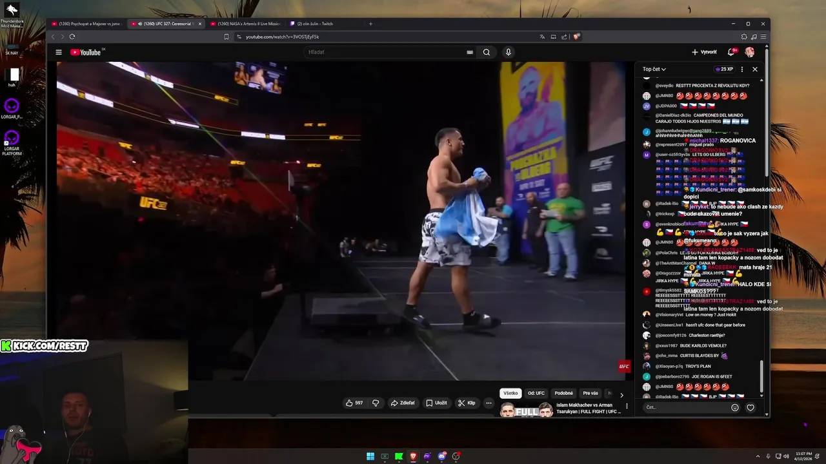826x464 pixels.
Task: Go to the YouTube home logo
Action: [85, 52]
